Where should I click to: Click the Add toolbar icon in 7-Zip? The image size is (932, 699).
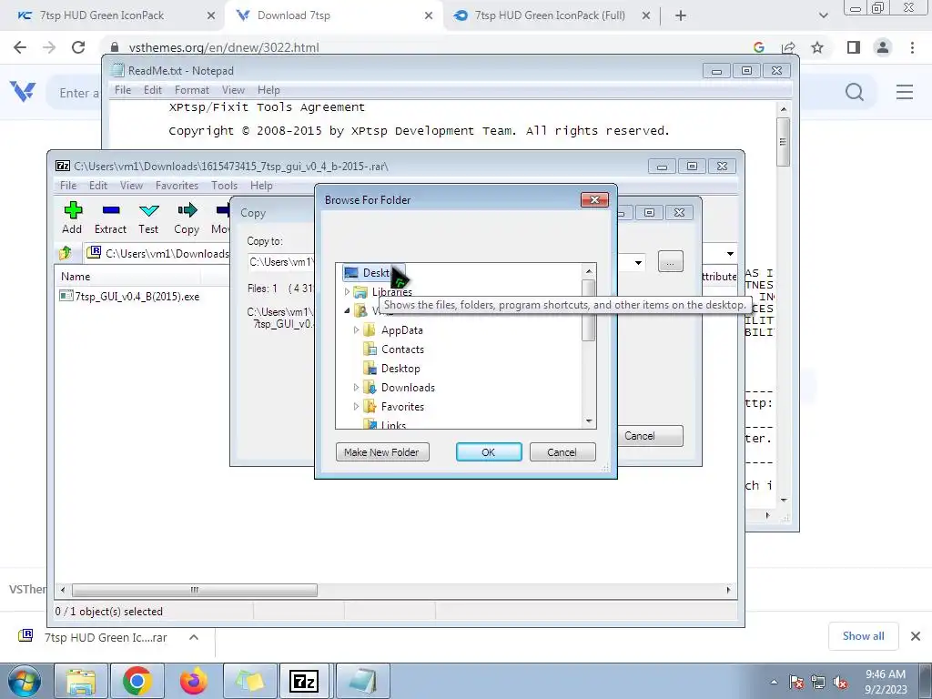coord(72,218)
